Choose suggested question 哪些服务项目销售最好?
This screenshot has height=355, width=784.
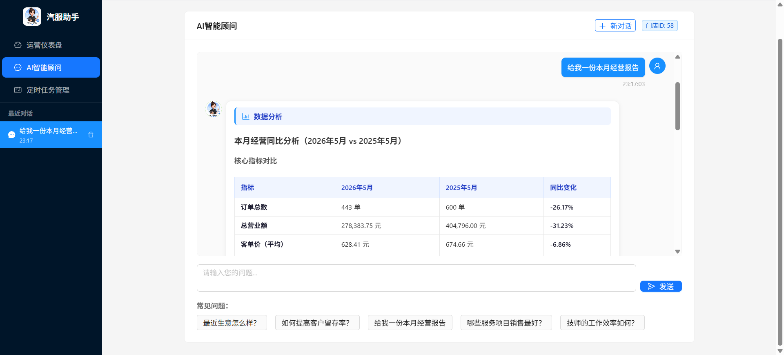pyautogui.click(x=506, y=323)
